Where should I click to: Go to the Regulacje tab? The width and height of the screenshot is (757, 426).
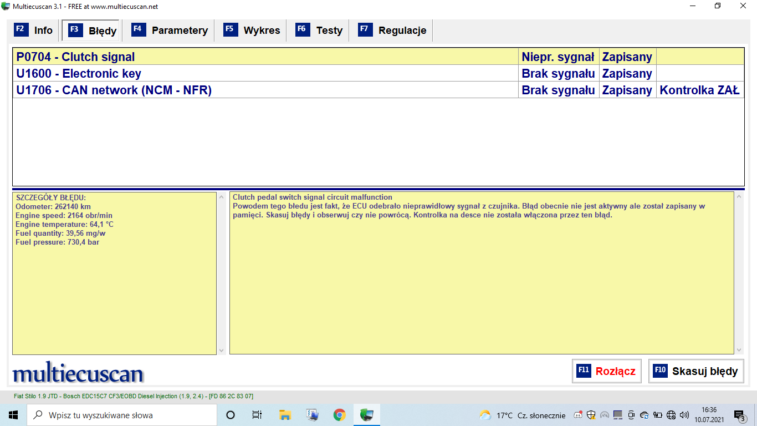pyautogui.click(x=392, y=31)
